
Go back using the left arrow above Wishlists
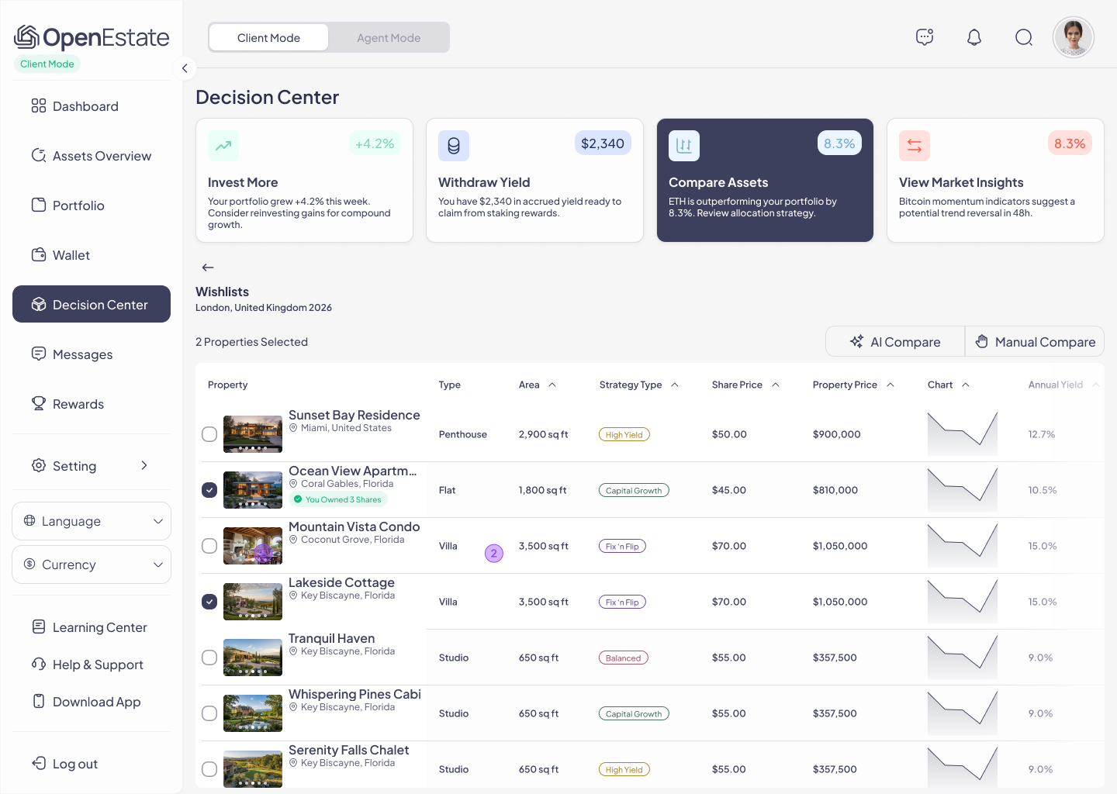click(208, 268)
